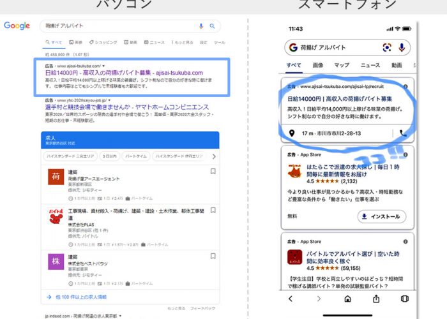Open the address 市川市市川2-28-13
Screen dimensions: 447x319
(x=338, y=133)
